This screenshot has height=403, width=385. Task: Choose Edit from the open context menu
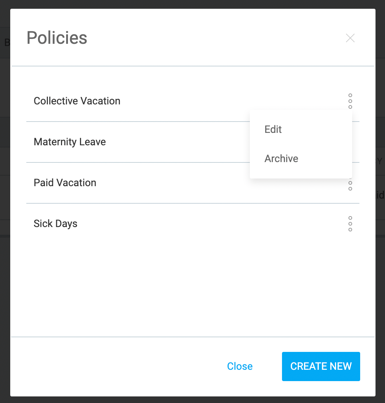[273, 129]
